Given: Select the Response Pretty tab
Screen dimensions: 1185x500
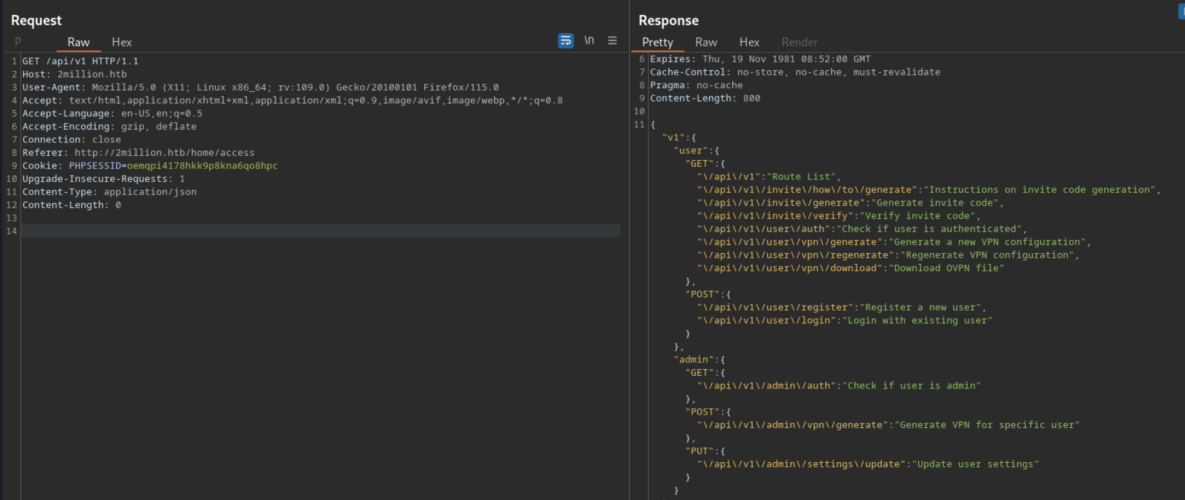Looking at the screenshot, I should [657, 42].
